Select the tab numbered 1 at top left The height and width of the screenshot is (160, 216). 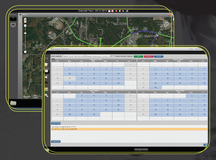(13, 17)
